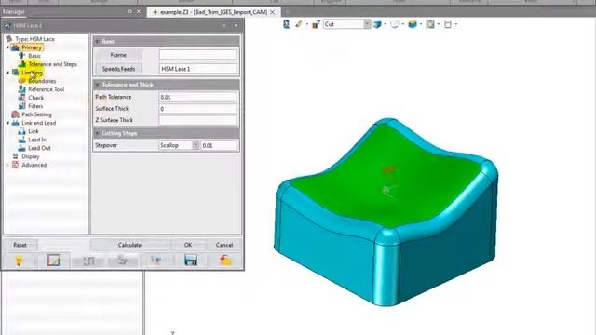Click the Path Tolerance field
596x335 pixels.
pyautogui.click(x=198, y=97)
